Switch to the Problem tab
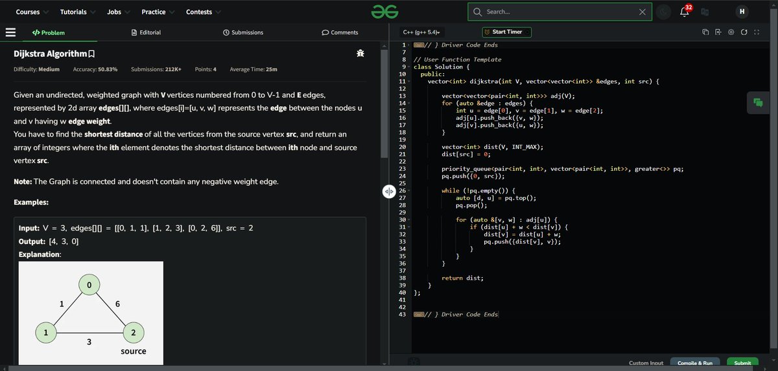The width and height of the screenshot is (778, 371). pos(49,32)
